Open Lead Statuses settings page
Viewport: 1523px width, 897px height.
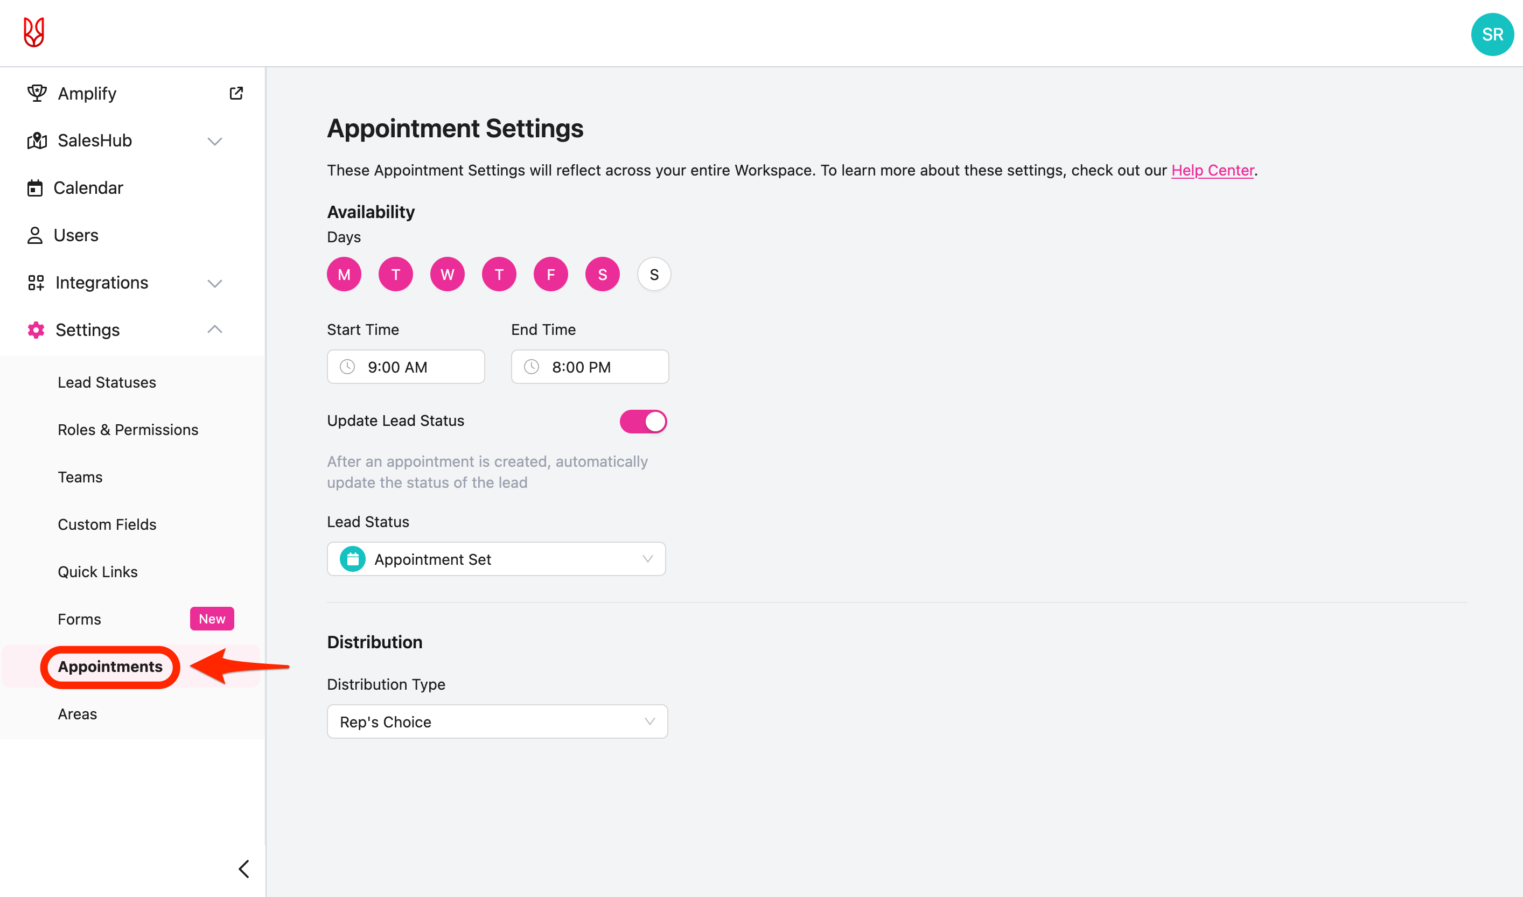(x=107, y=383)
